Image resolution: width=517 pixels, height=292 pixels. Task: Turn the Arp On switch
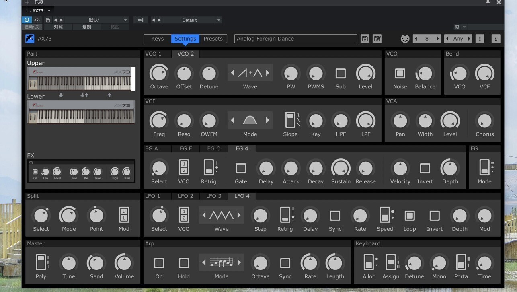point(159,263)
